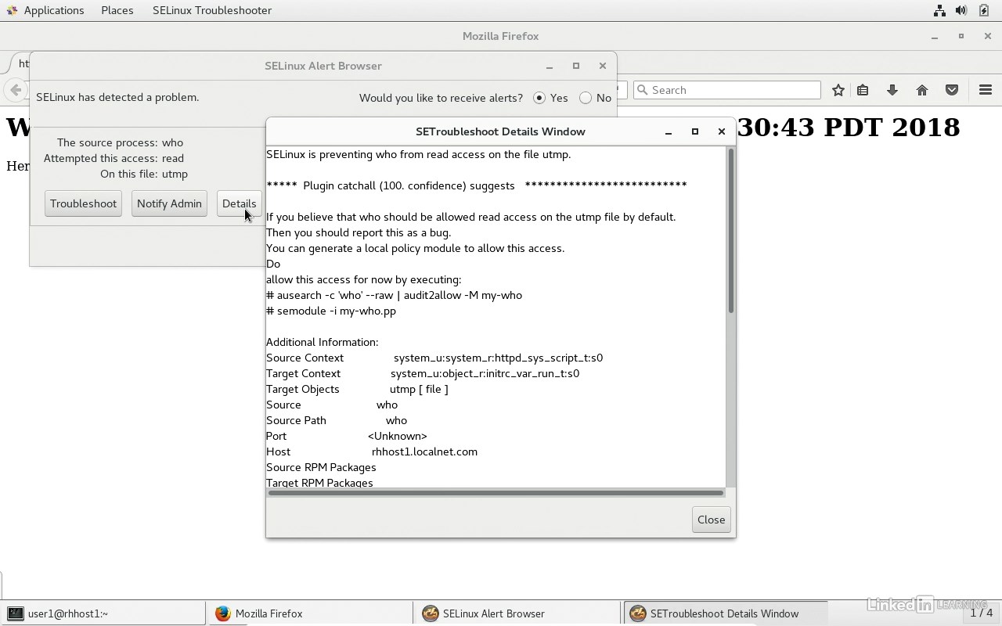Open the Places menu

(117, 10)
